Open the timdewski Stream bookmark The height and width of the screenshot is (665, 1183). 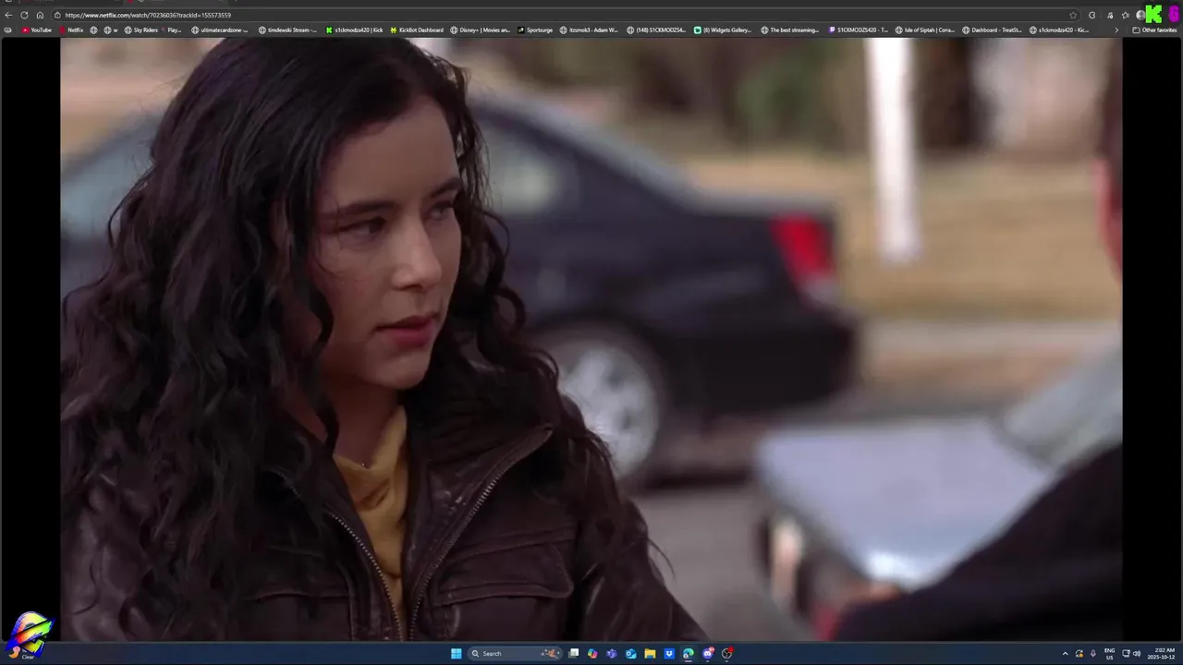[x=287, y=30]
